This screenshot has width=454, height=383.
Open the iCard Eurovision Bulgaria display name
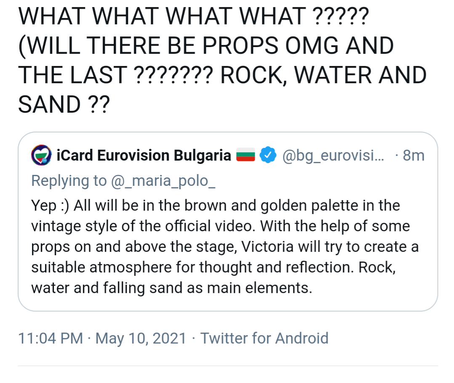144,156
